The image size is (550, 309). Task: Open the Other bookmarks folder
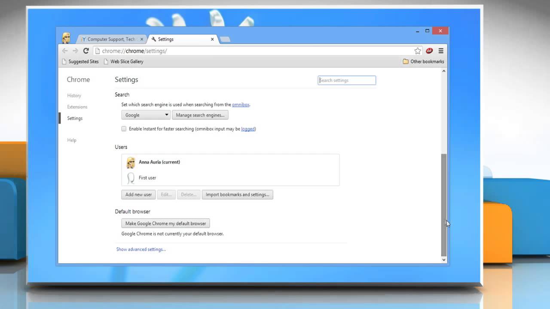click(x=423, y=61)
